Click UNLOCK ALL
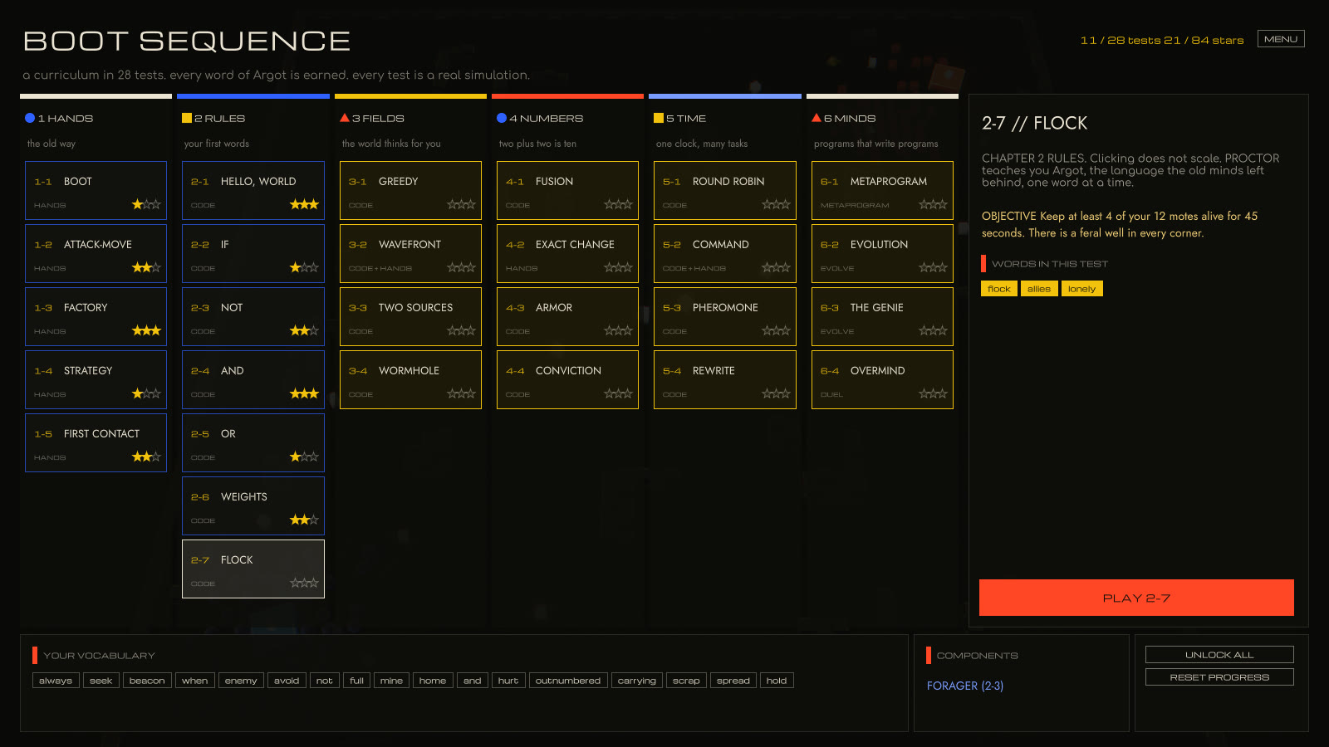Screen dimensions: 1329x747 coord(1219,655)
